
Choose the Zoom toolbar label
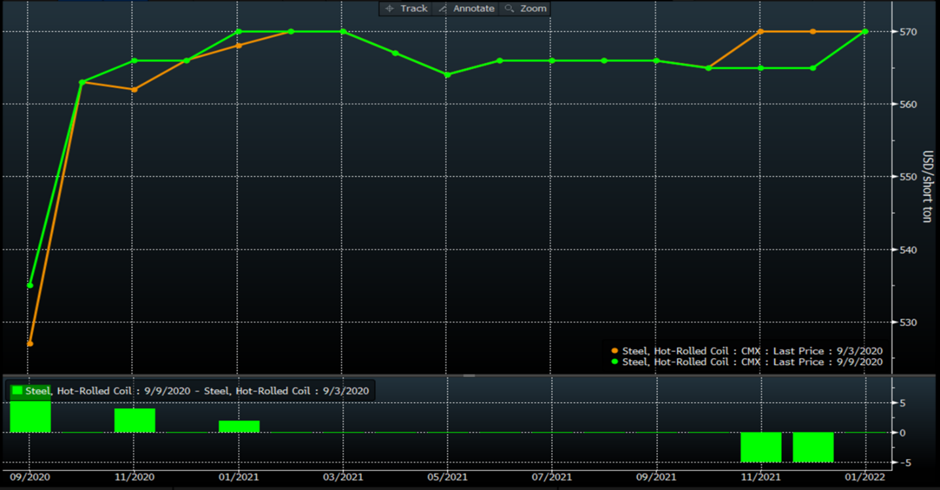click(x=533, y=9)
